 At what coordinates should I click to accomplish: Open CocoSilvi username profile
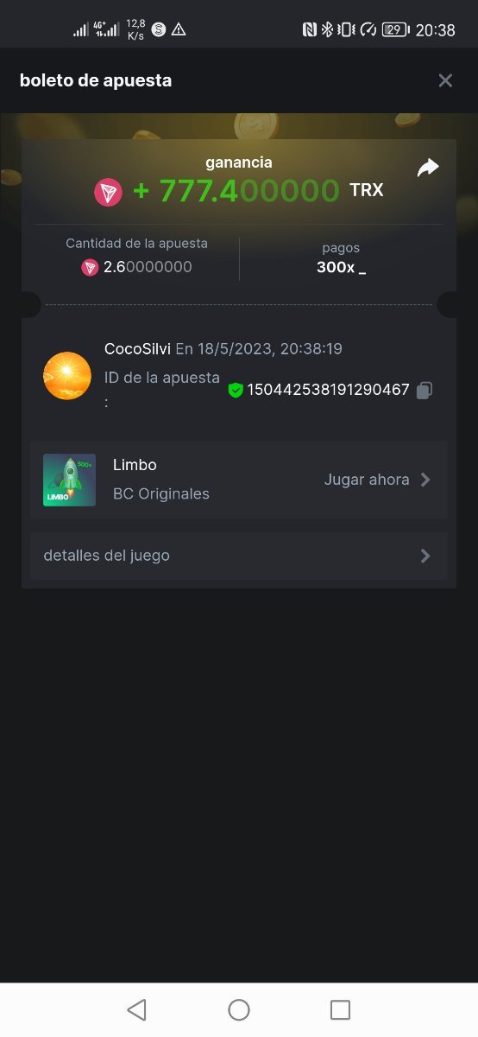(137, 349)
